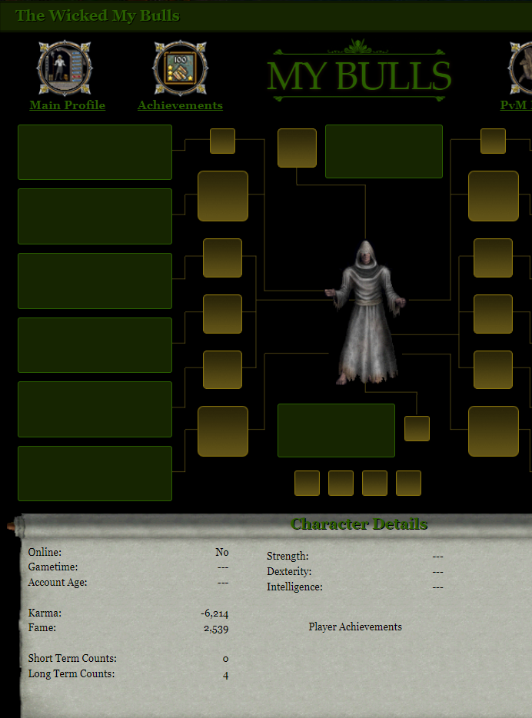Viewport: 532px width, 718px height.
Task: Select the small gold slot wired to character's feet
Action: [417, 429]
